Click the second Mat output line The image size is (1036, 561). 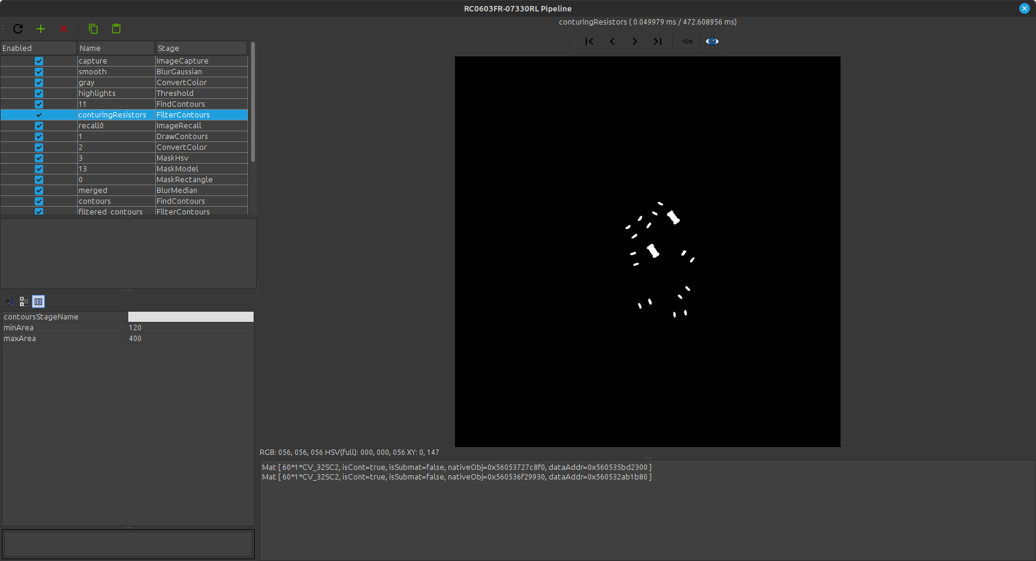456,477
